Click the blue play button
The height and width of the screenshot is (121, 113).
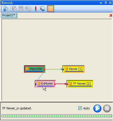[97, 109]
